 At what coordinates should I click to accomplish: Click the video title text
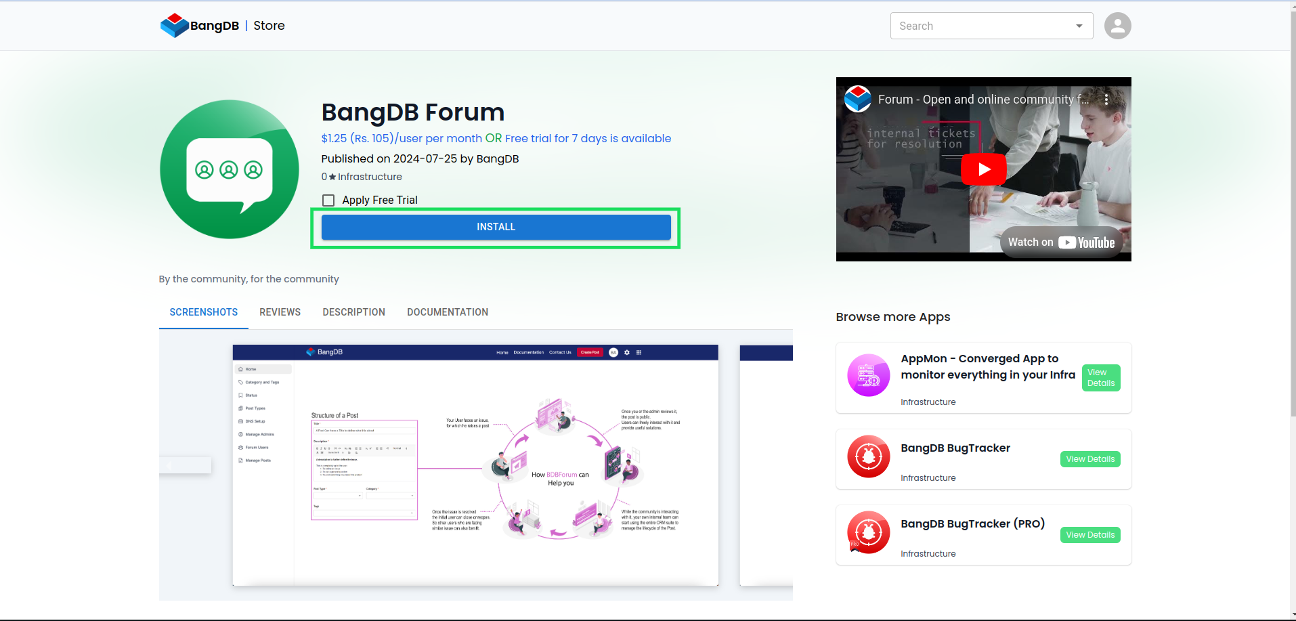(983, 100)
